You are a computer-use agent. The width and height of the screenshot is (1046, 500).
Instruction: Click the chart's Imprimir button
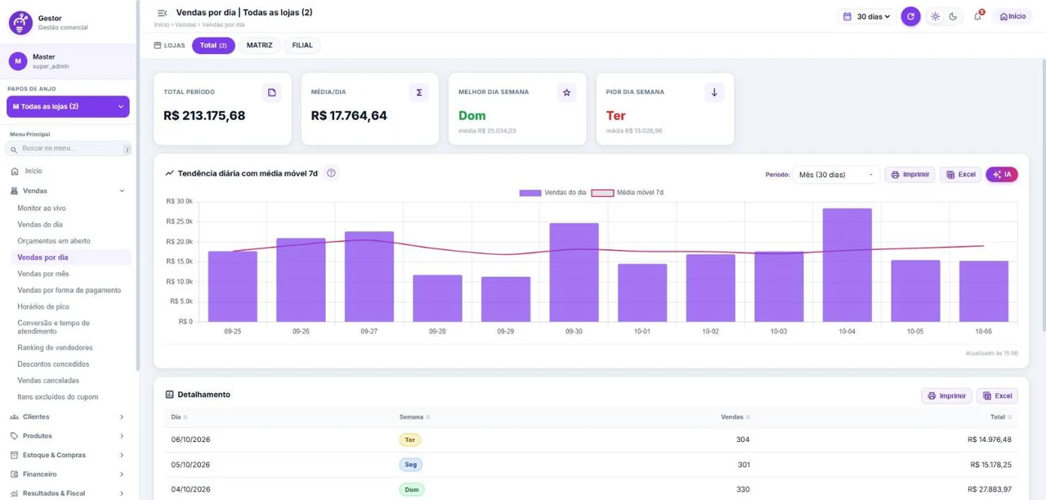pyautogui.click(x=910, y=174)
